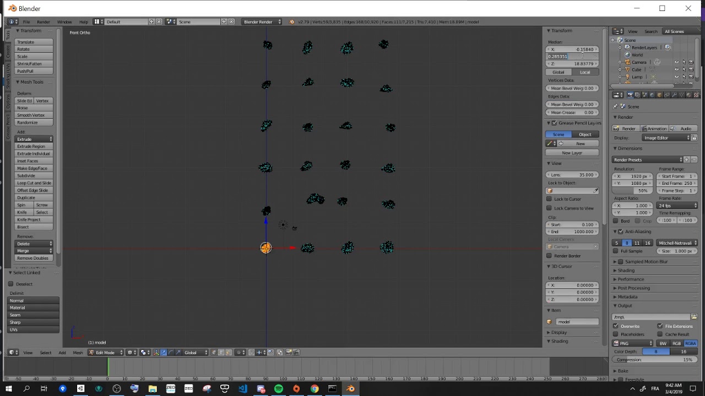Open the Help menu
705x396 pixels.
tap(83, 21)
